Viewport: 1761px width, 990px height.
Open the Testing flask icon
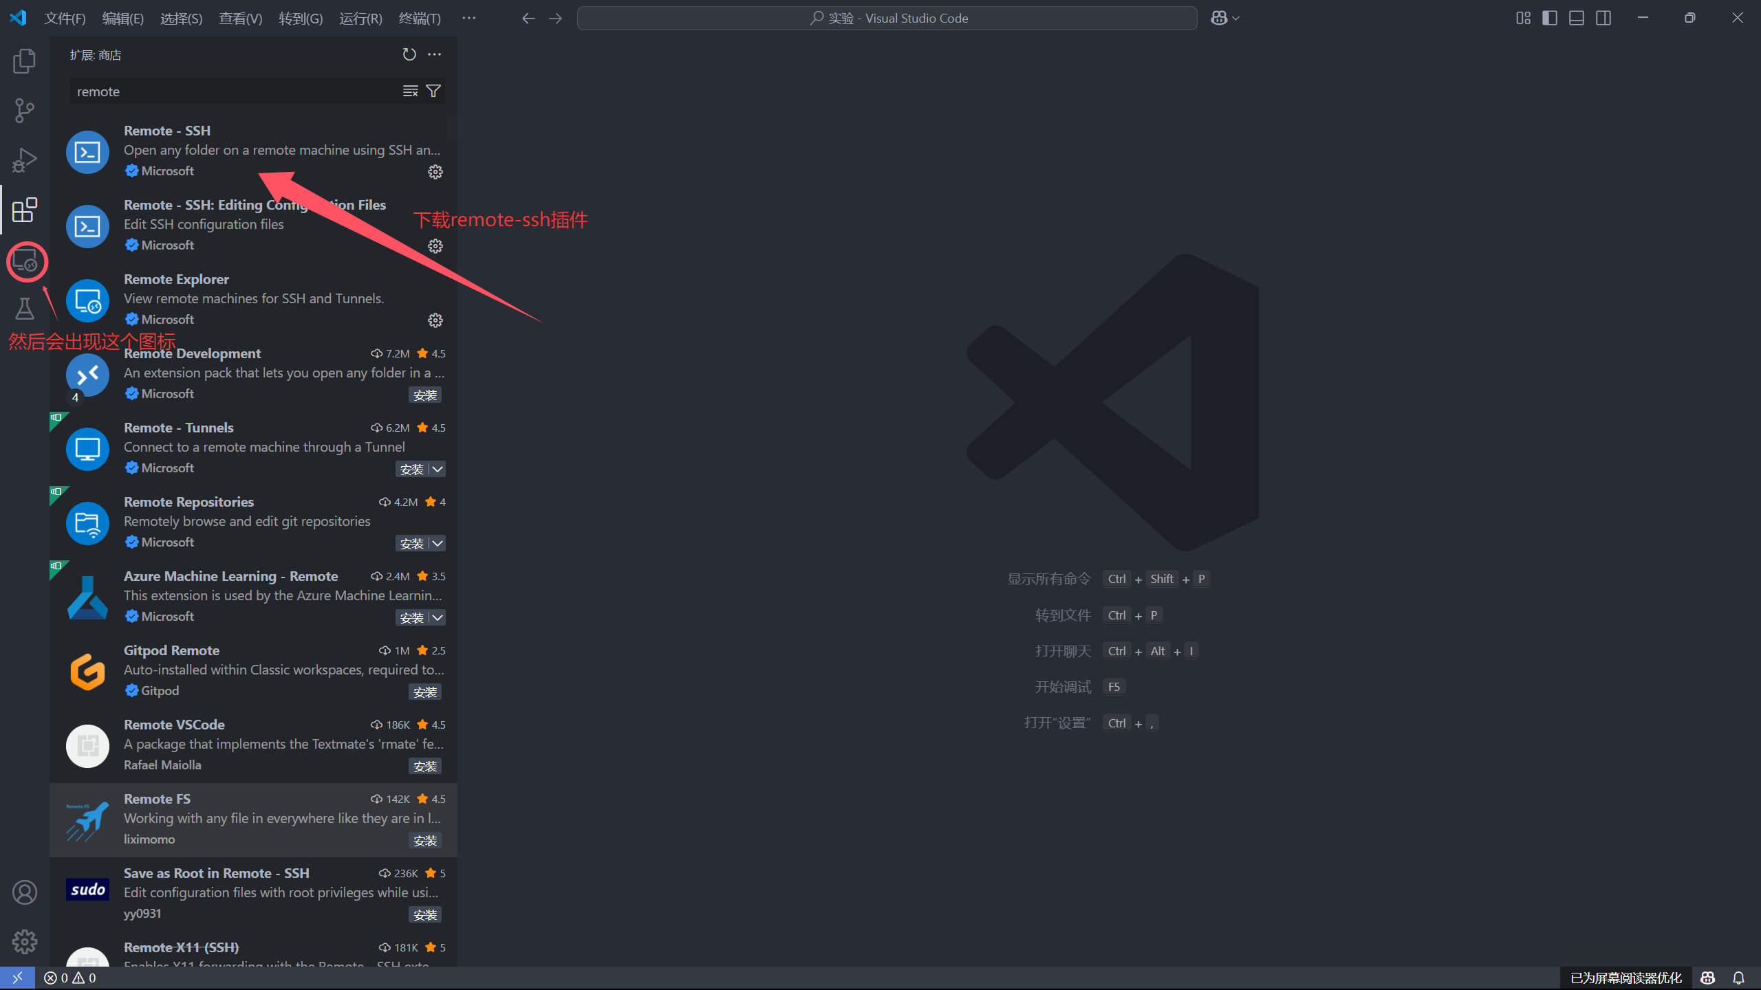point(24,309)
